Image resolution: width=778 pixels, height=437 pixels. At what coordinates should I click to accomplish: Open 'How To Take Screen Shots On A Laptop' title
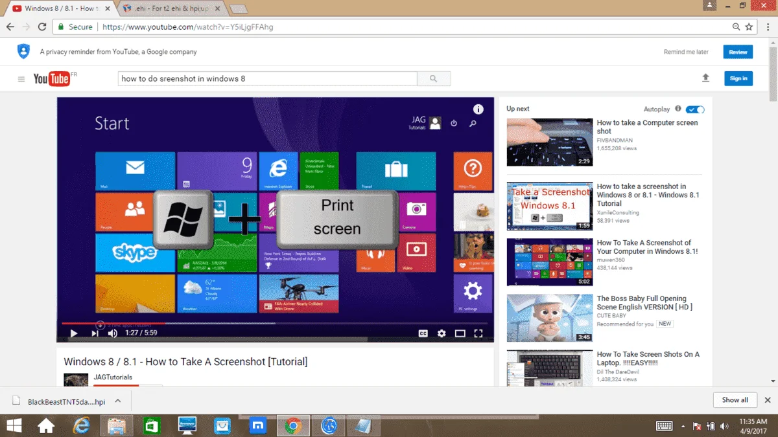tap(648, 359)
